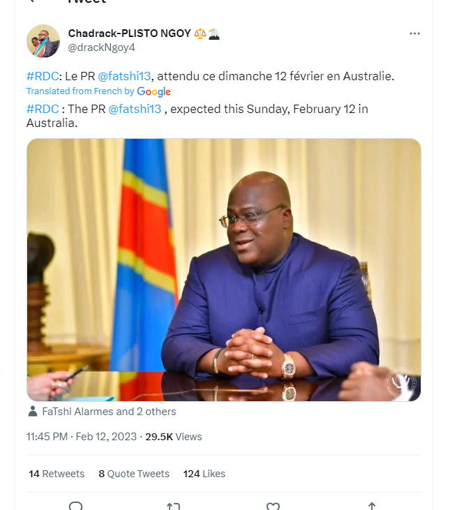450x510 pixels.
Task: Click the Google logo in translation note
Action: point(154,91)
